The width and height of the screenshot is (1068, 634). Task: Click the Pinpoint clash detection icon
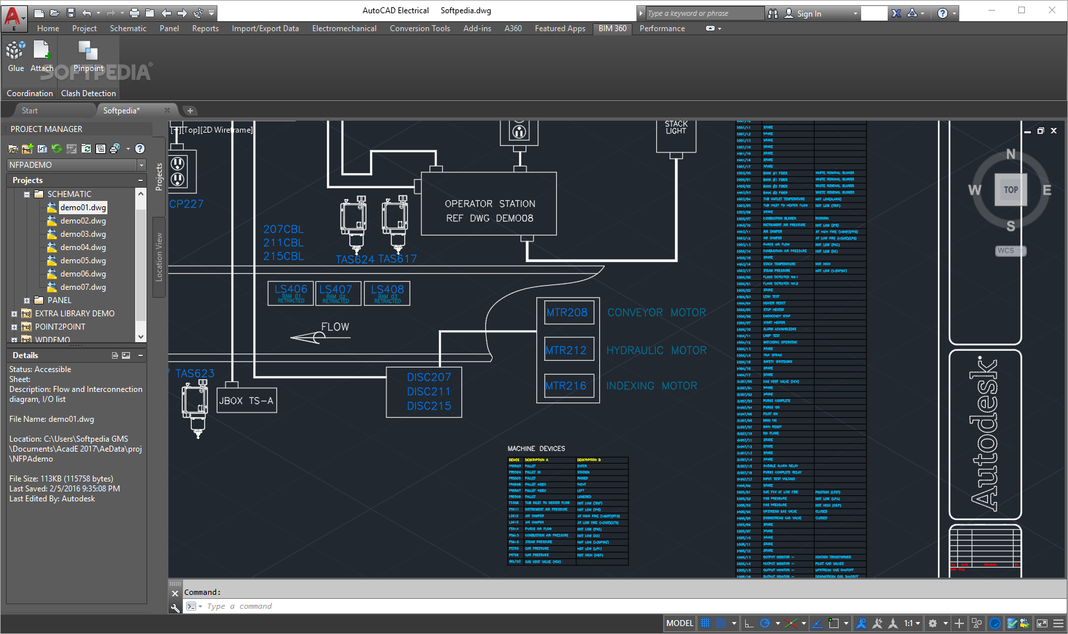point(88,50)
